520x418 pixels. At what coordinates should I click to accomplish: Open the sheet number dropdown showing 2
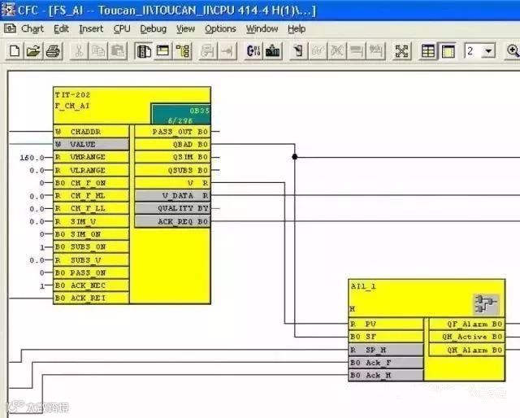click(x=488, y=51)
